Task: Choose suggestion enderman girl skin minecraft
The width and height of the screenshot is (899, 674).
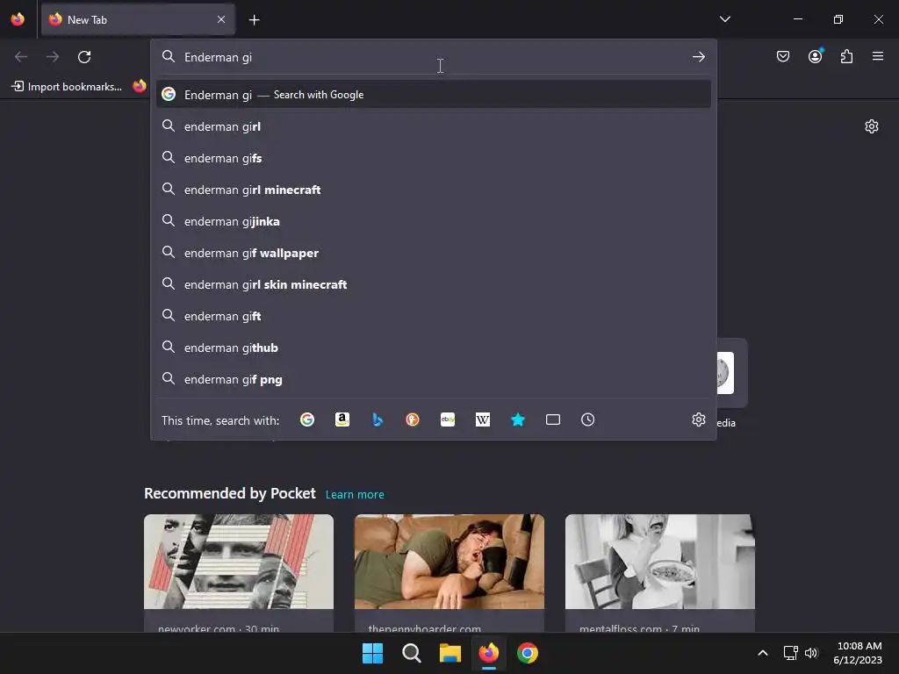Action: pyautogui.click(x=434, y=284)
